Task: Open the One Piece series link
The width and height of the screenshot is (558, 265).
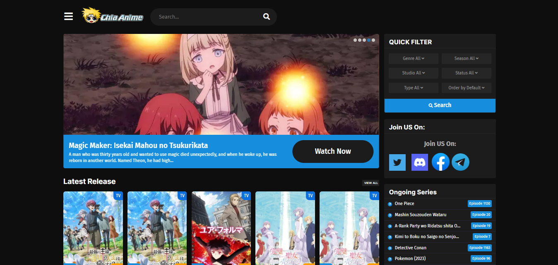Action: (404, 204)
